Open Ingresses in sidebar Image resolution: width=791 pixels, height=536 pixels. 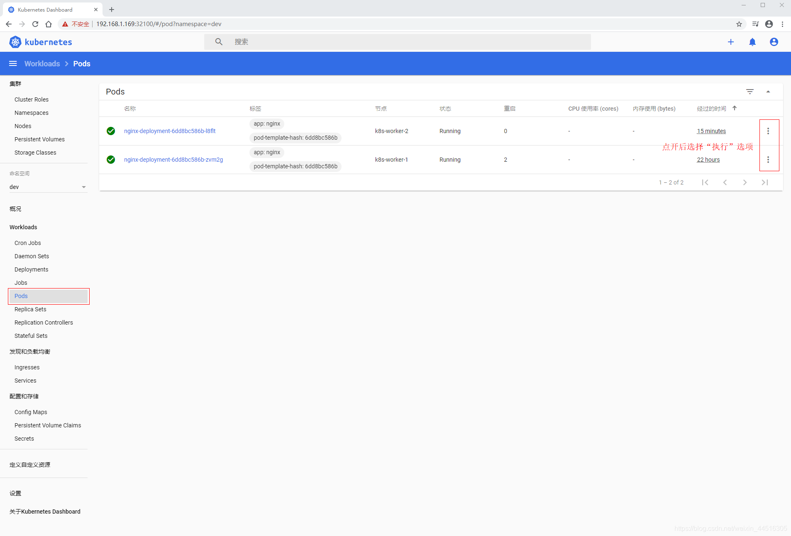(27, 367)
